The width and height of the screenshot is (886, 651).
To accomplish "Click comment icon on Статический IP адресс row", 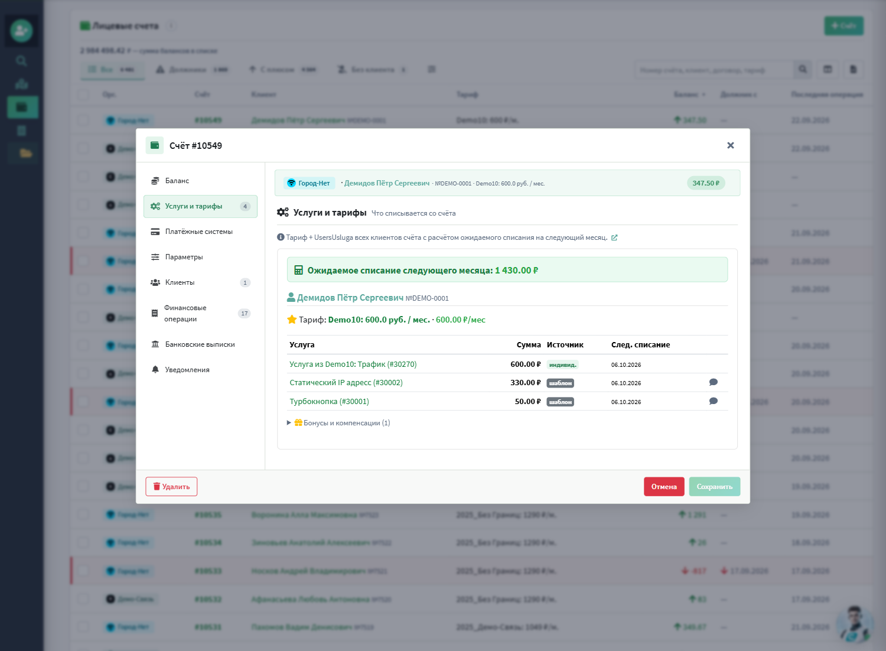I will click(x=714, y=382).
